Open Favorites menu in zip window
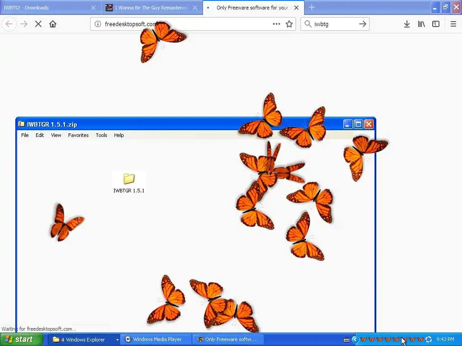This screenshot has width=462, height=346. point(79,135)
